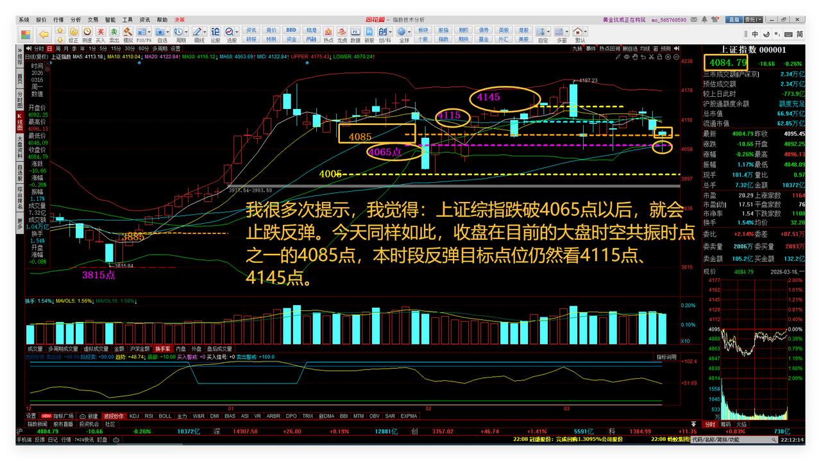Select the 卖出 (Sell) tool icon
Screen dimensions: 821x461
(x=114, y=31)
